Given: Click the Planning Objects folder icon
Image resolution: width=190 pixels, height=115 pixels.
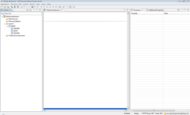Looking at the screenshot, I should (x=7, y=21).
